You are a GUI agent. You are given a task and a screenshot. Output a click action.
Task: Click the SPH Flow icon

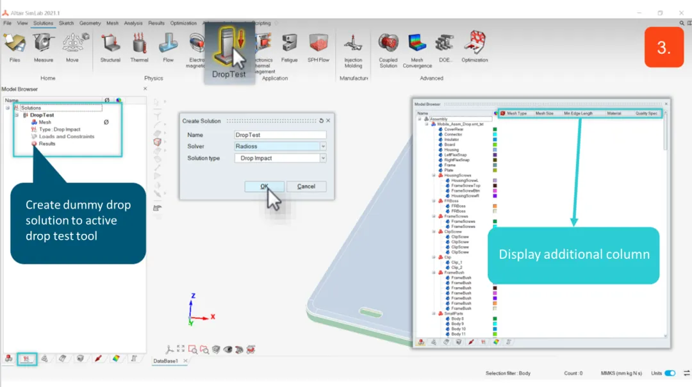click(x=318, y=47)
